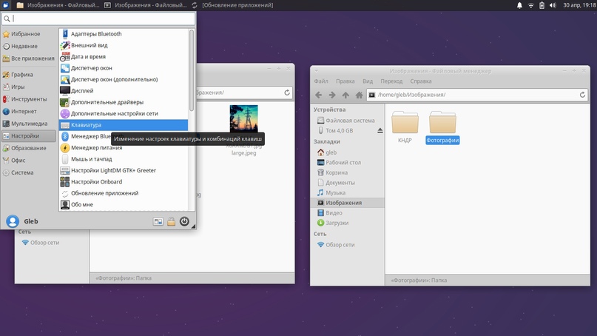
Task: Choose the Мультимедиа category
Action: pos(29,124)
